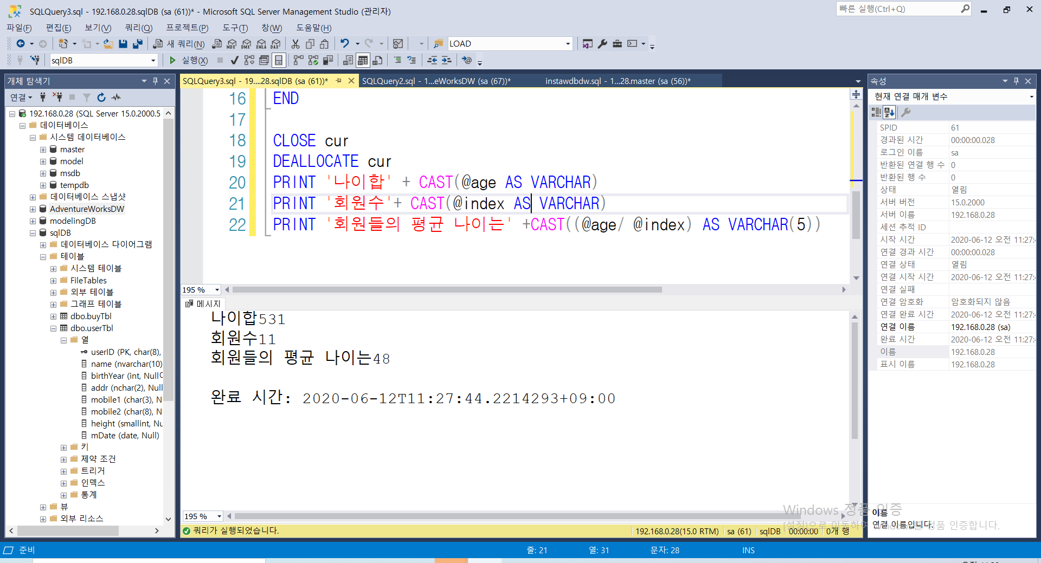
Task: Click activity monitor icon in Object Explorer
Action: tap(116, 98)
